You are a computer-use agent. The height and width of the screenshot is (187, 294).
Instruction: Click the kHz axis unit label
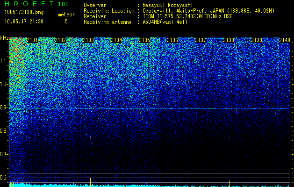coord(4,38)
